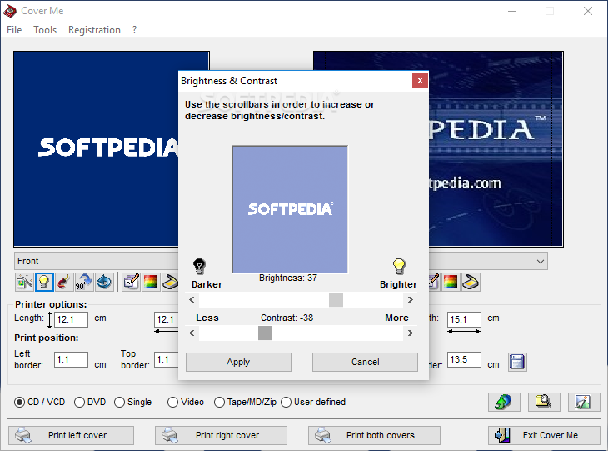Click the right rainbow color gradient icon
Viewport: 608px width, 451px height.
[x=451, y=282]
